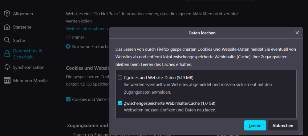
Task: Click the house icon for Startseite
Action: 7,27
